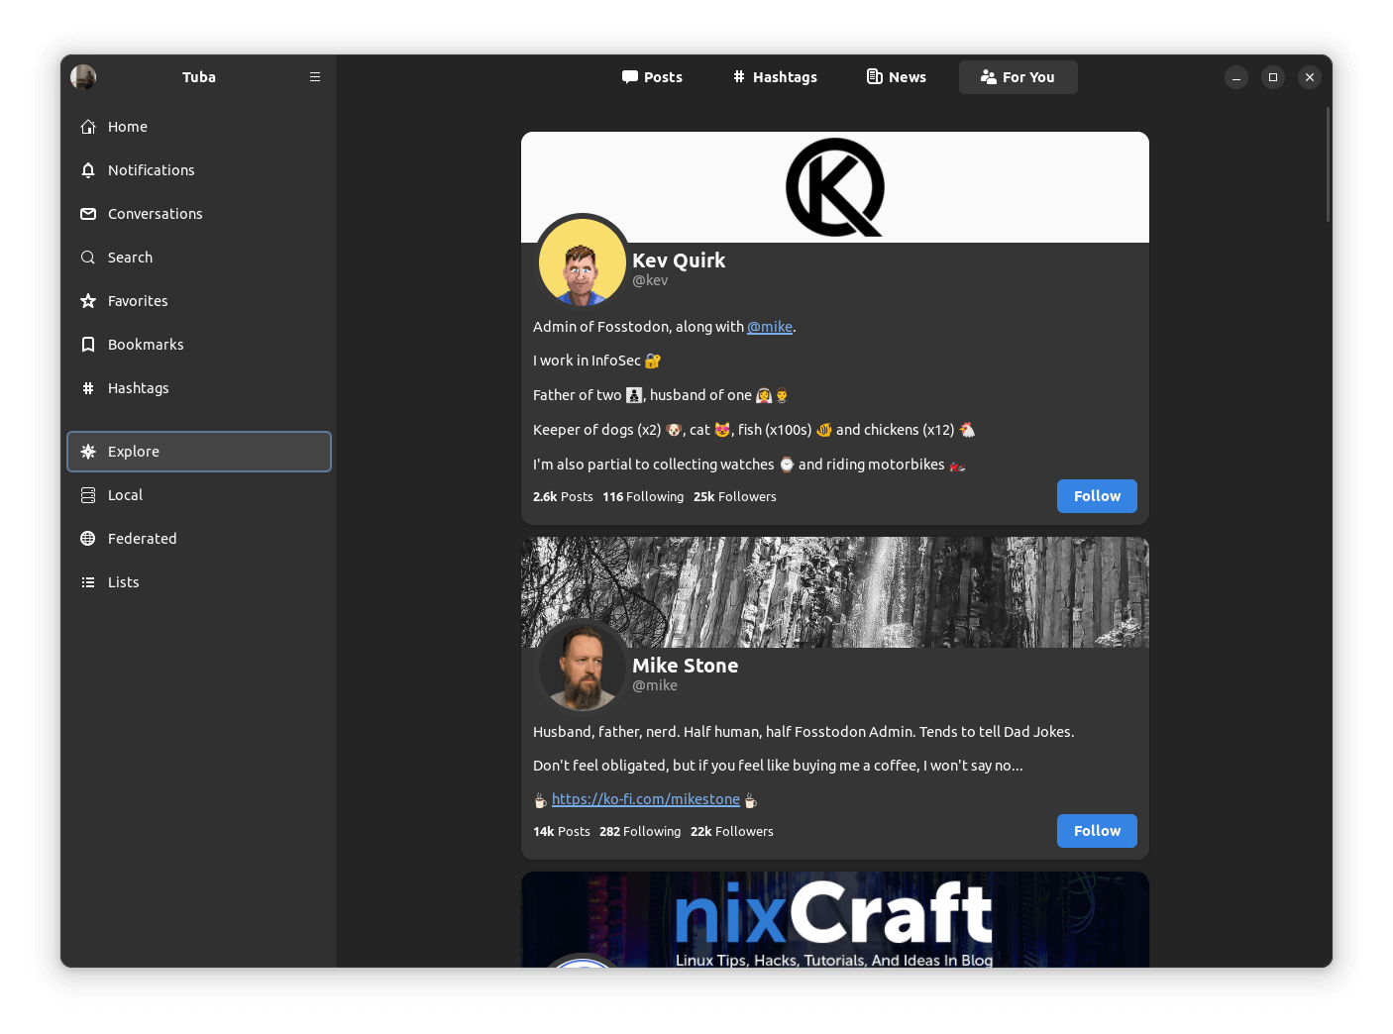Image resolution: width=1393 pixels, height=1034 pixels.
Task: Click Kev Quirk's profile avatar
Action: pyautogui.click(x=582, y=262)
